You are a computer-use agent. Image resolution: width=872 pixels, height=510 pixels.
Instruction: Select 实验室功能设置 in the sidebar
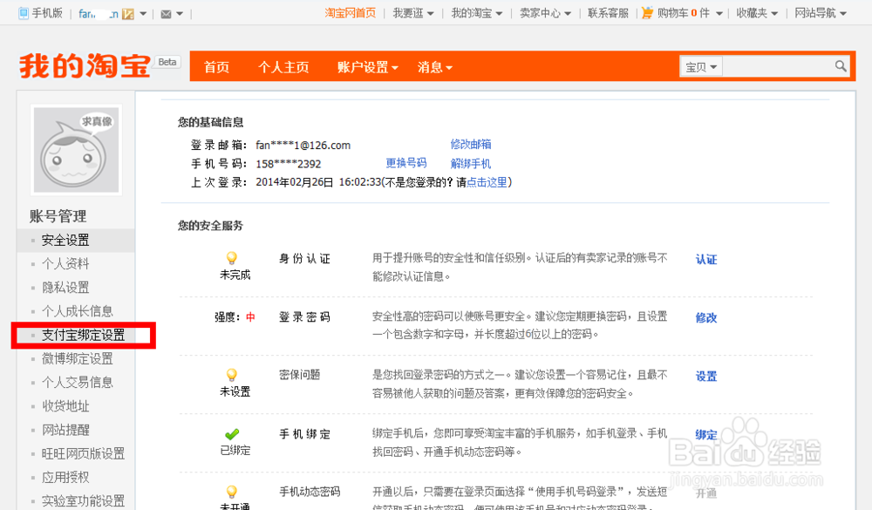[x=84, y=500]
